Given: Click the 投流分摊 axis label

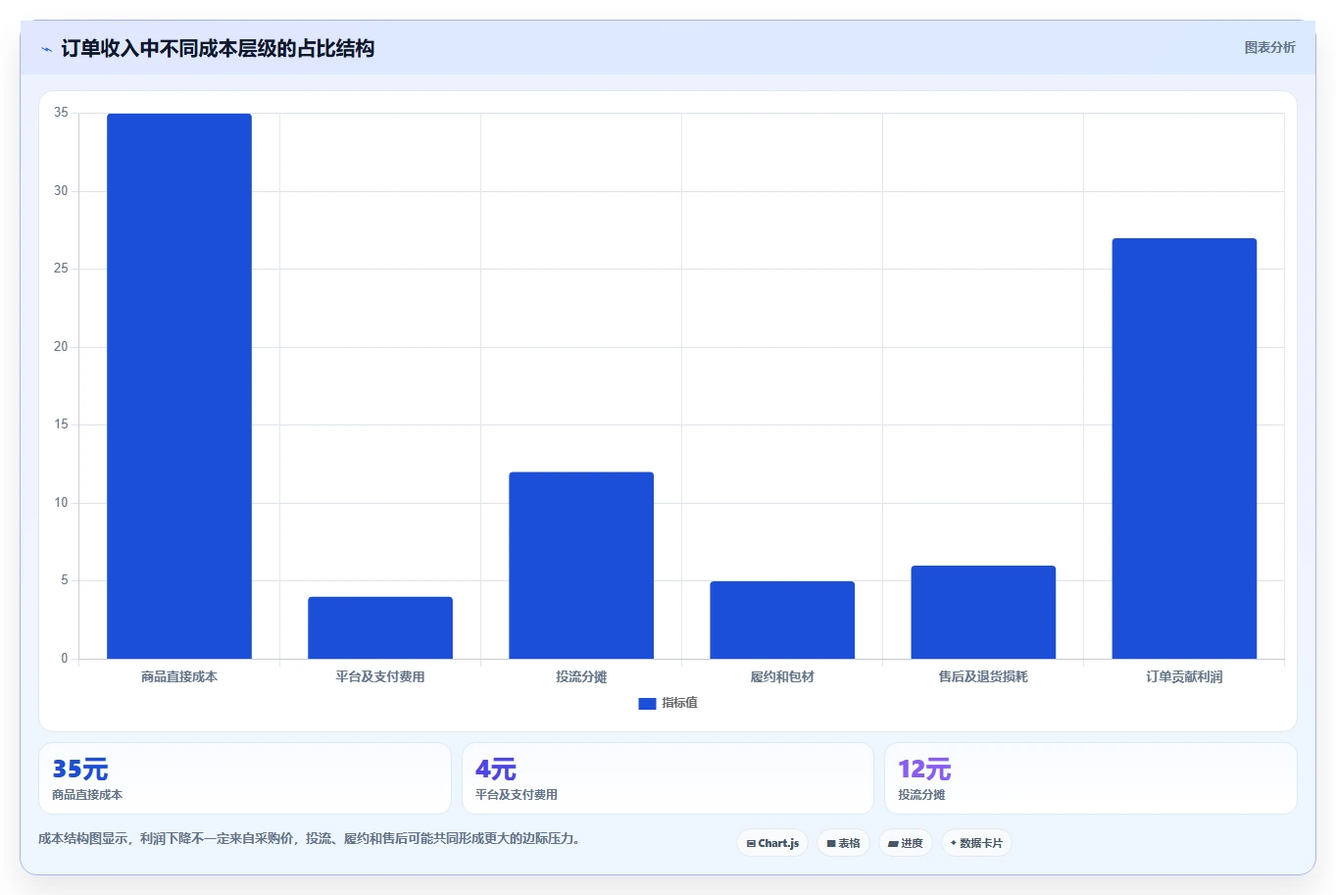Looking at the screenshot, I should pyautogui.click(x=581, y=676).
